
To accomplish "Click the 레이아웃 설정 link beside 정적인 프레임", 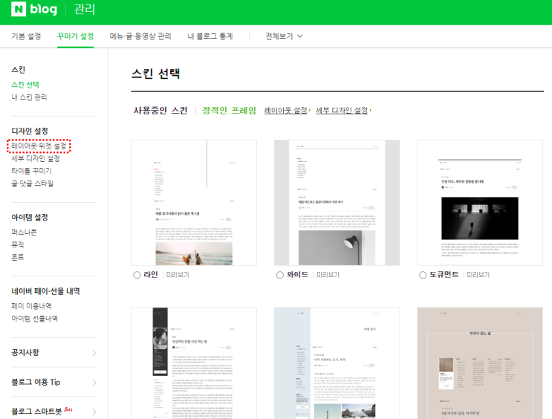I will click(x=288, y=111).
